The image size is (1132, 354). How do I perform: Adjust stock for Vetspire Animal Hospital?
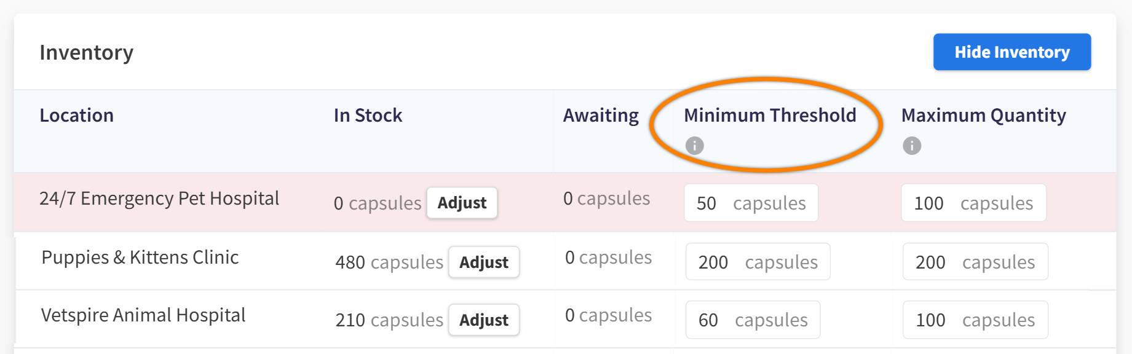tap(483, 320)
